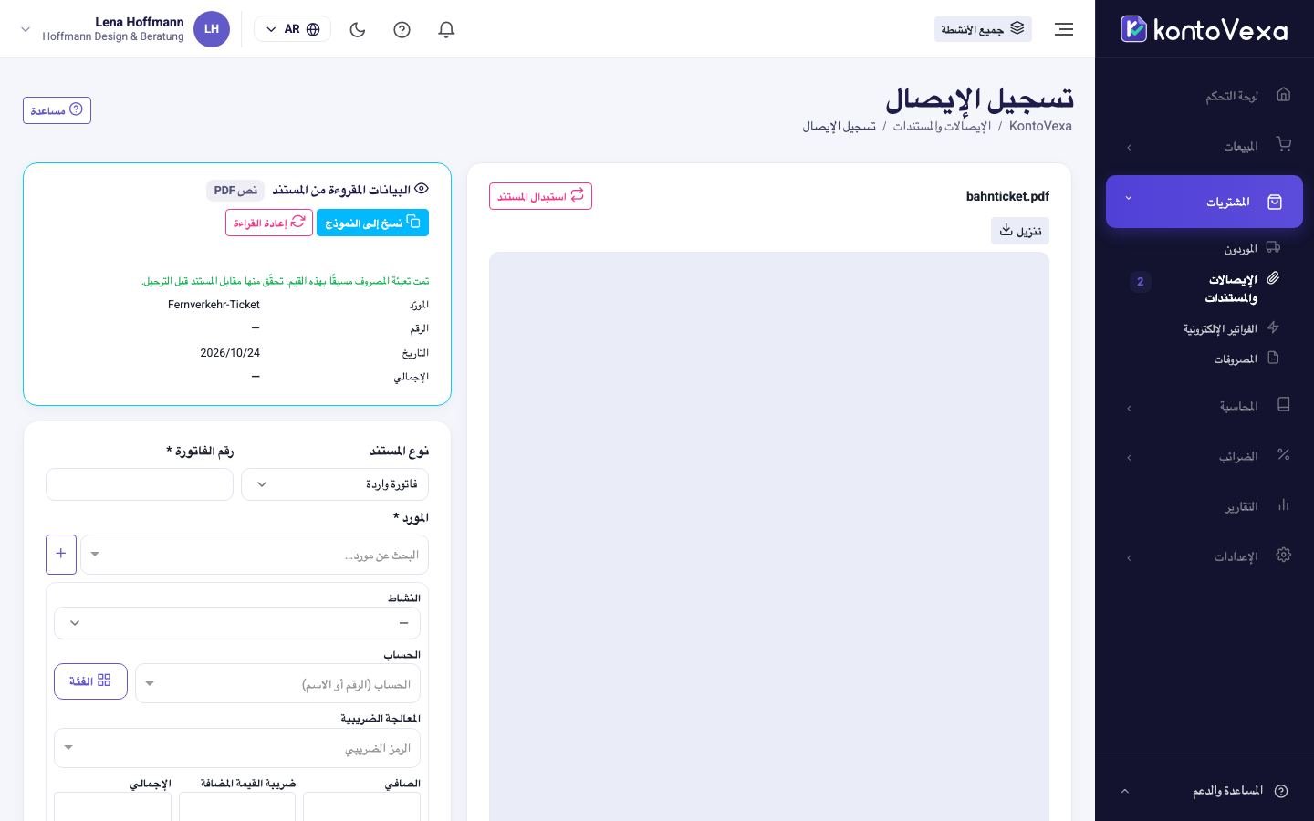Expand the الإعدادات settings menu
This screenshot has height=821, width=1314.
click(x=1204, y=556)
